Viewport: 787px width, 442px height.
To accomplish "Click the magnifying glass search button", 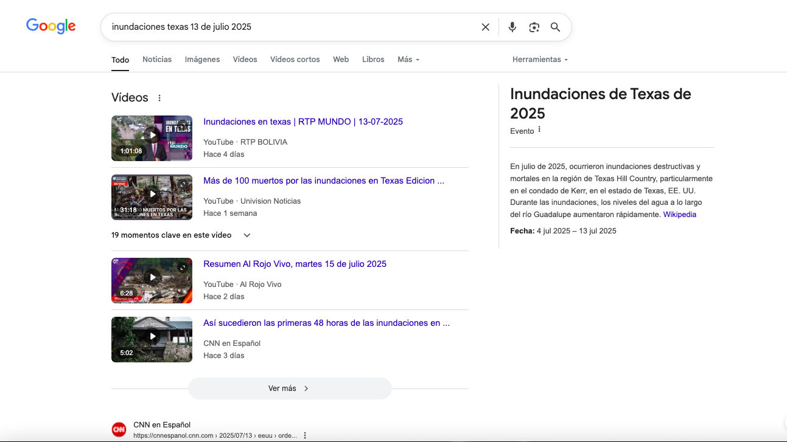I will tap(555, 27).
